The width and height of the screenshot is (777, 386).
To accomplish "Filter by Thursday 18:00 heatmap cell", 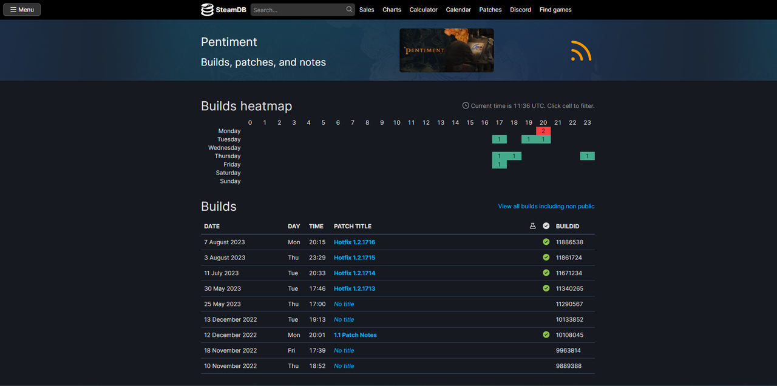I will click(x=514, y=156).
